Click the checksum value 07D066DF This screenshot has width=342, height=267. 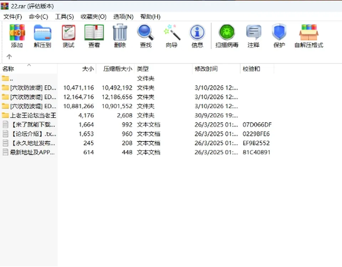click(x=257, y=125)
